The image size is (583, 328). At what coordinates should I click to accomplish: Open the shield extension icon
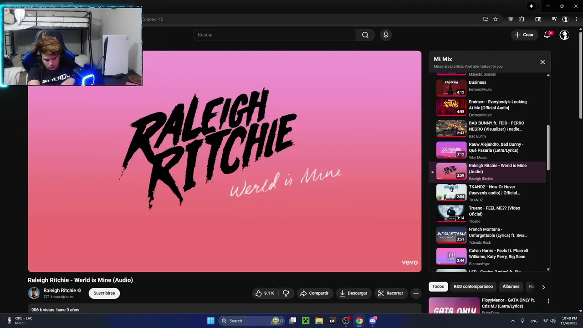511,19
